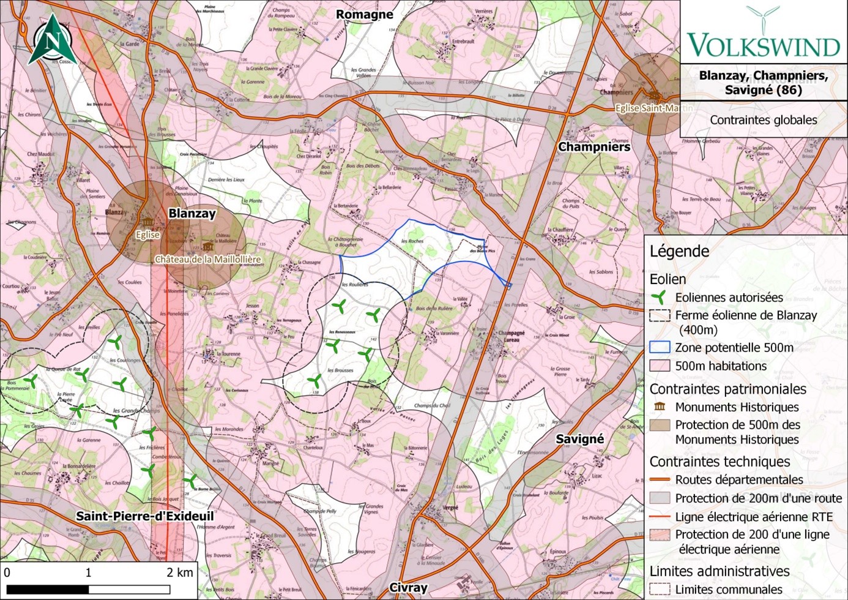Viewport: 848px width, 600px height.
Task: Click the Champs du Chail place label
Action: [x=432, y=405]
